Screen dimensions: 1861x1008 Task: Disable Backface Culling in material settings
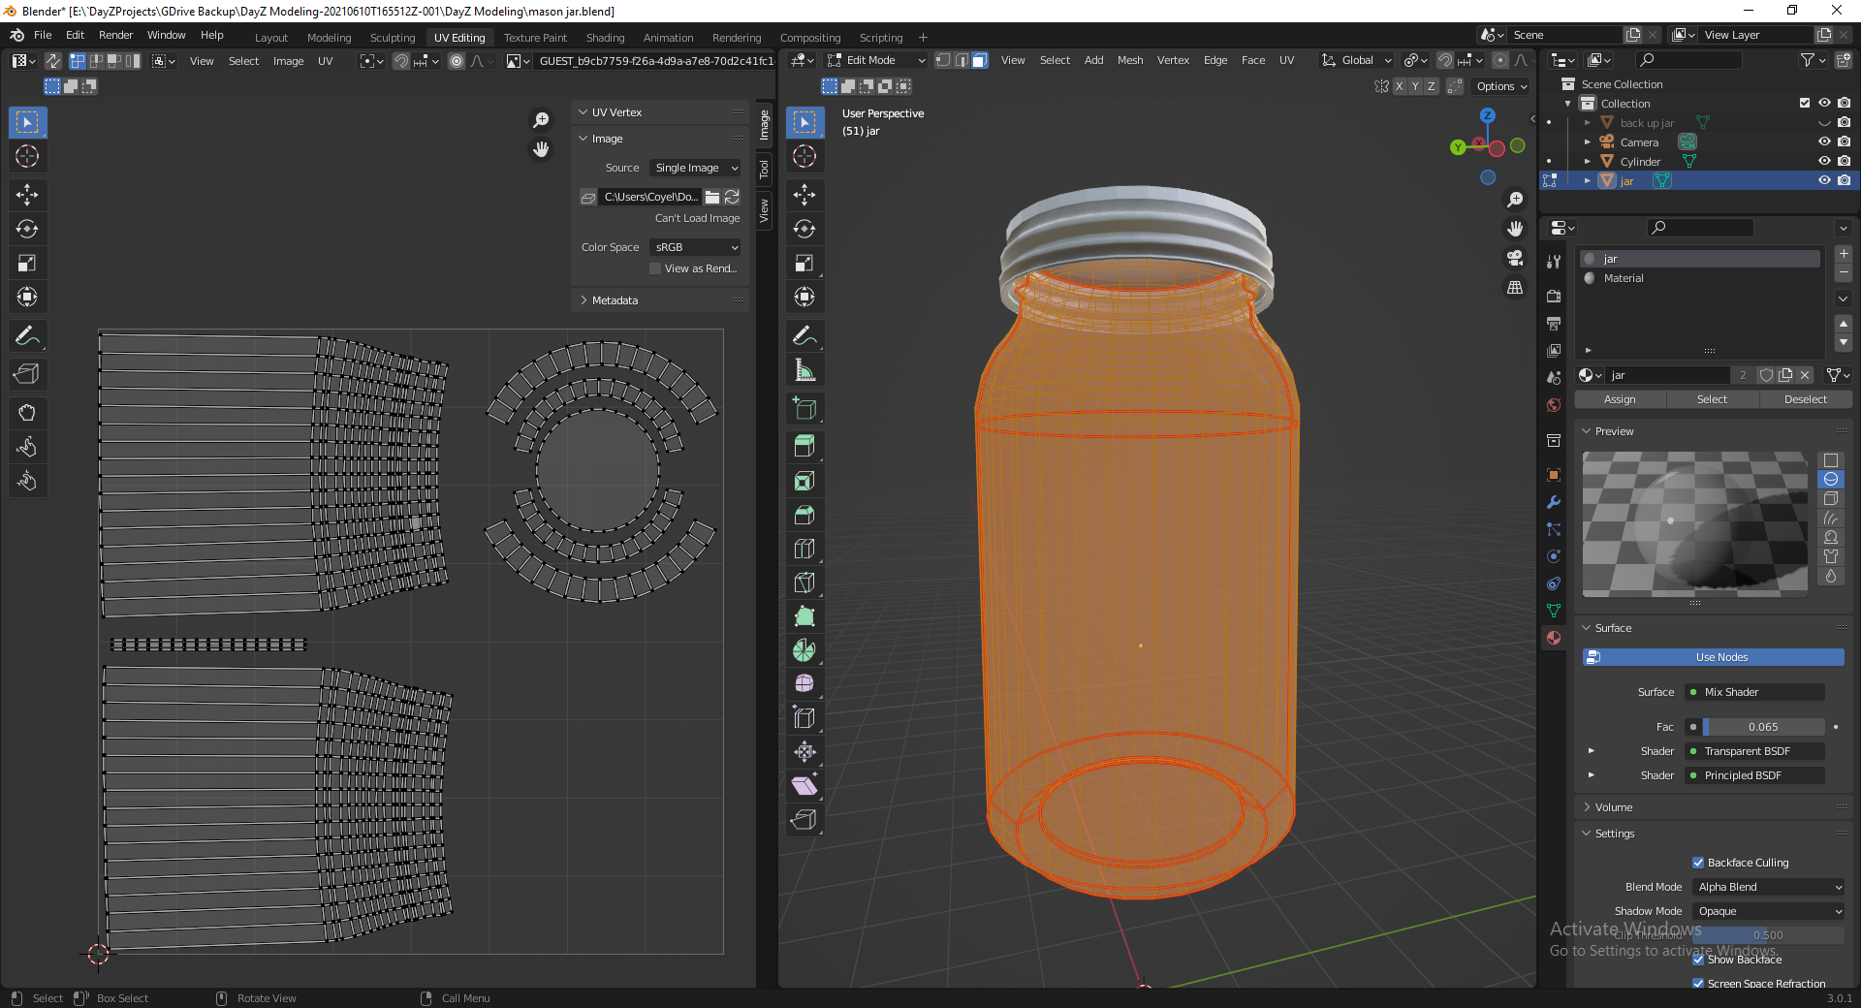(1698, 863)
